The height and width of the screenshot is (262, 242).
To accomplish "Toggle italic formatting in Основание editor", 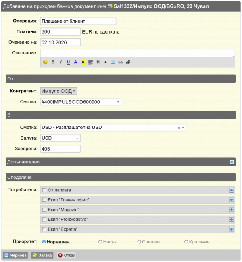I will [61, 62].
